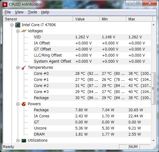Click the CPUID HWMonitor title bar text
The width and height of the screenshot is (159, 152).
[25, 5]
